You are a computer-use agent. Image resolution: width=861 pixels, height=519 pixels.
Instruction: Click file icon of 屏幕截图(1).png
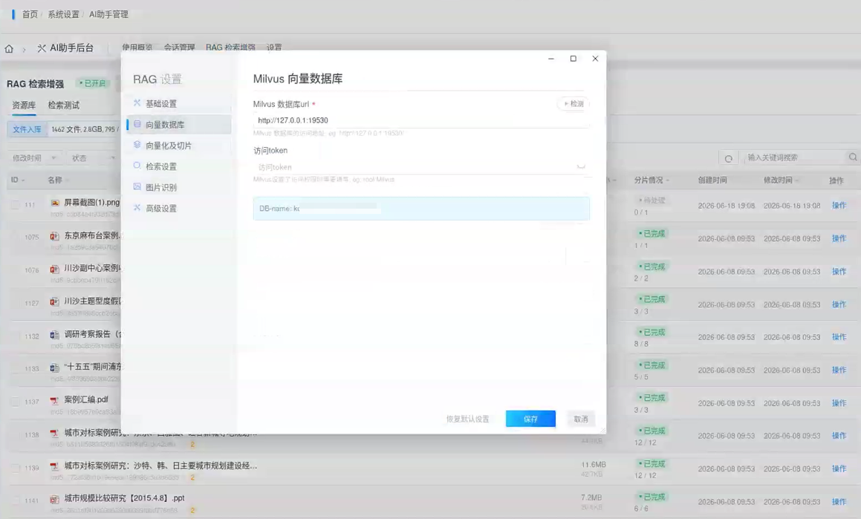(54, 203)
